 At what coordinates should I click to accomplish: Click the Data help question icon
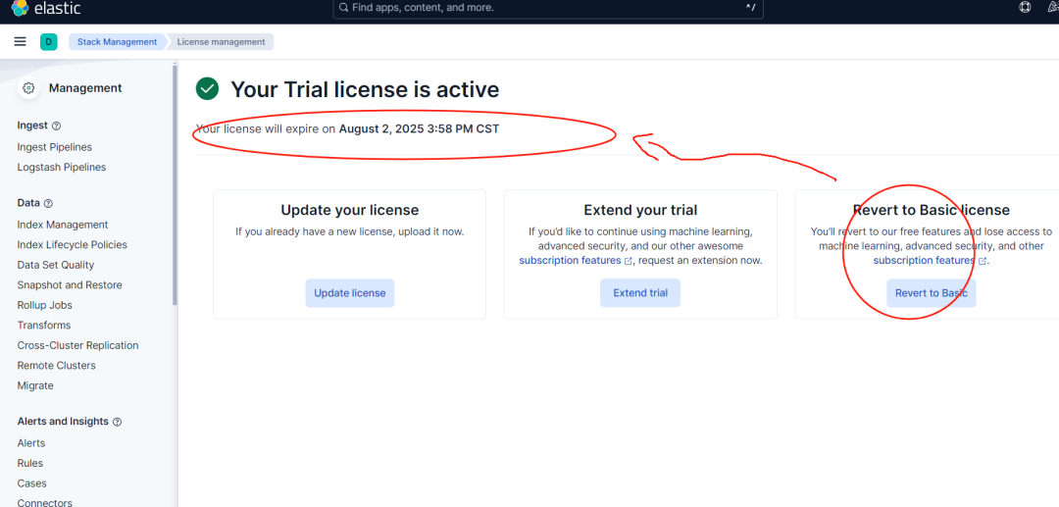(48, 203)
